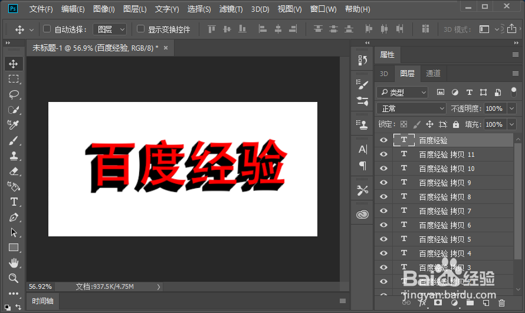Switch to the 通道 tab

pyautogui.click(x=433, y=73)
